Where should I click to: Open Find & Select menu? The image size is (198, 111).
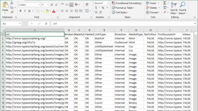click(x=183, y=8)
